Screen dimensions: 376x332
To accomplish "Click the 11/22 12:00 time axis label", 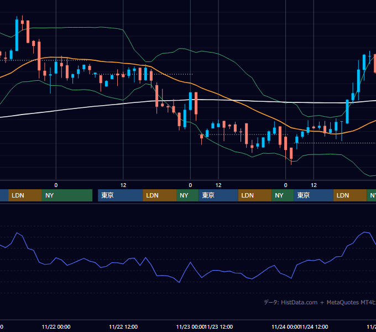I will pyautogui.click(x=123, y=326).
